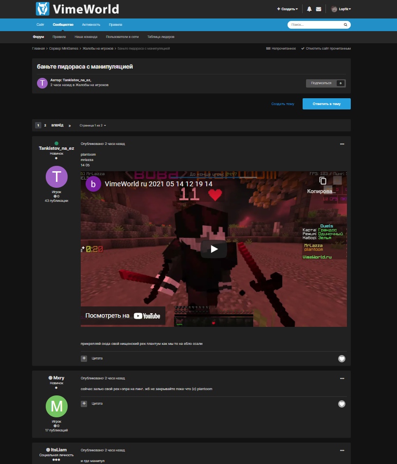Open options menu for Tankistov_na_ez post

pyautogui.click(x=342, y=144)
